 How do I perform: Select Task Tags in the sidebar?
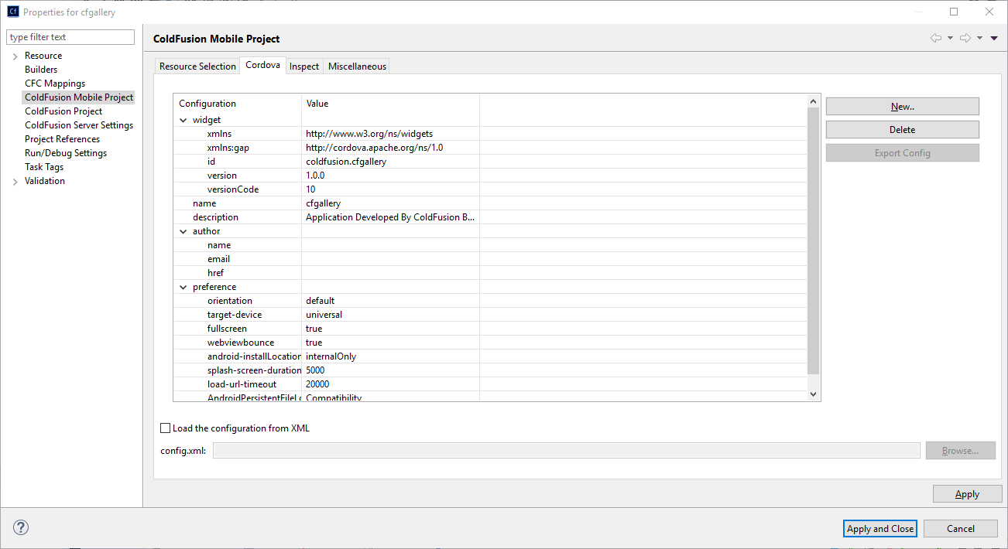coord(44,167)
